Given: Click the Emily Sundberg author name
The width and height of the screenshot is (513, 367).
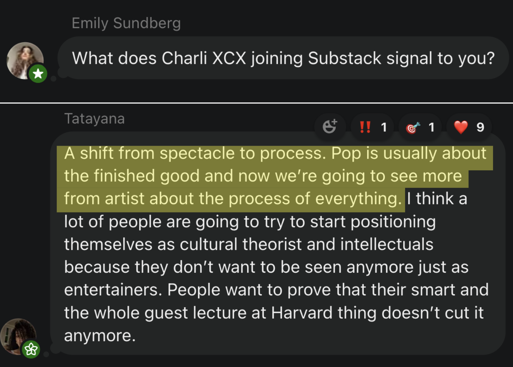Looking at the screenshot, I should tap(126, 23).
